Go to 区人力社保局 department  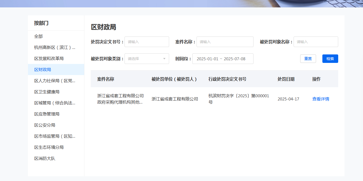[55, 81]
